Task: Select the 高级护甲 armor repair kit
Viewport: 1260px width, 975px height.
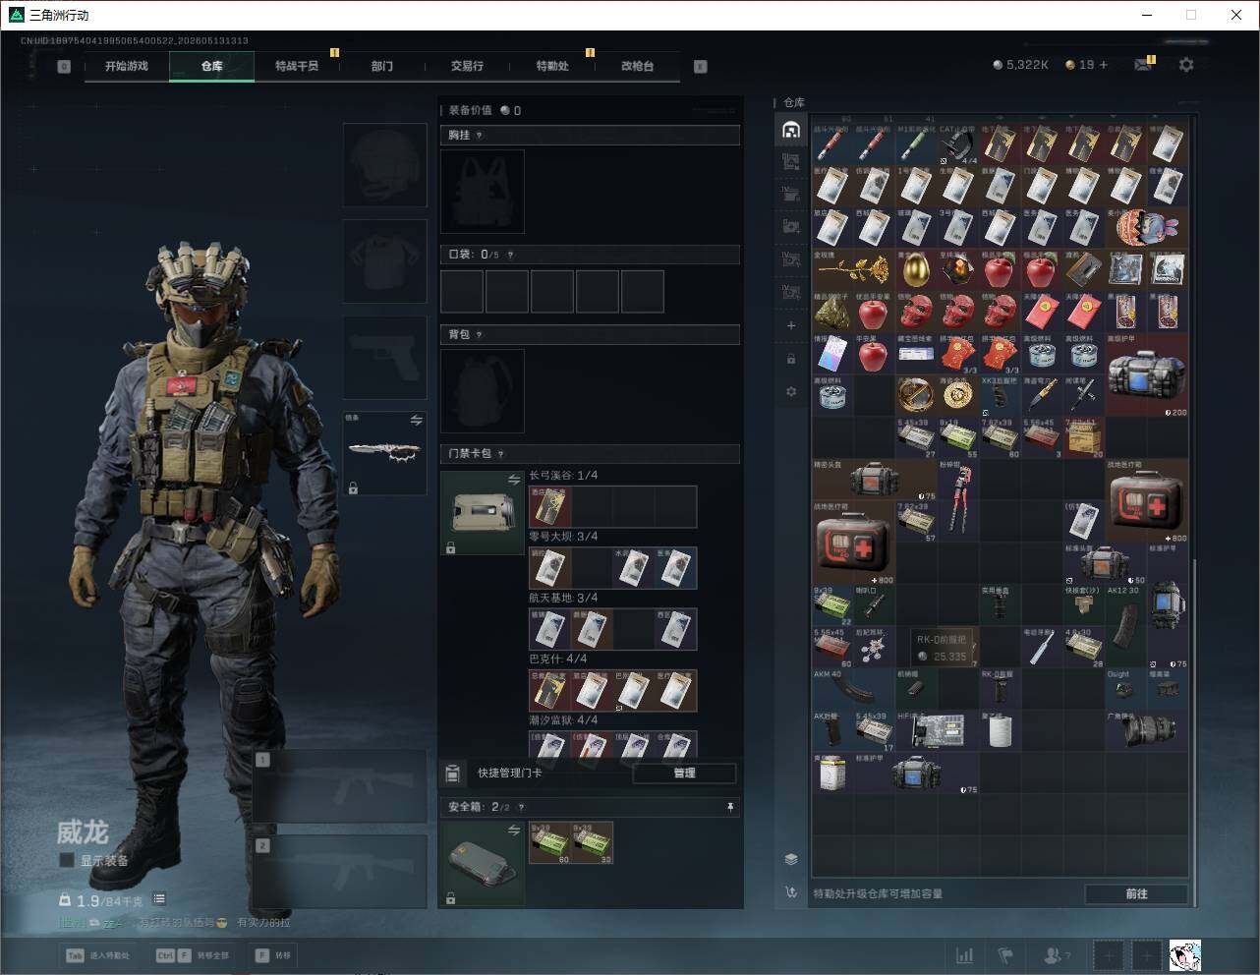Action: [1146, 374]
